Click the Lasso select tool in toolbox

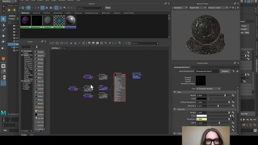click(x=3, y=25)
